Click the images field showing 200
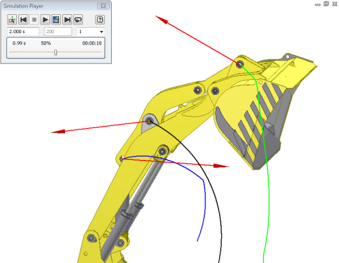The width and height of the screenshot is (339, 263). point(58,31)
